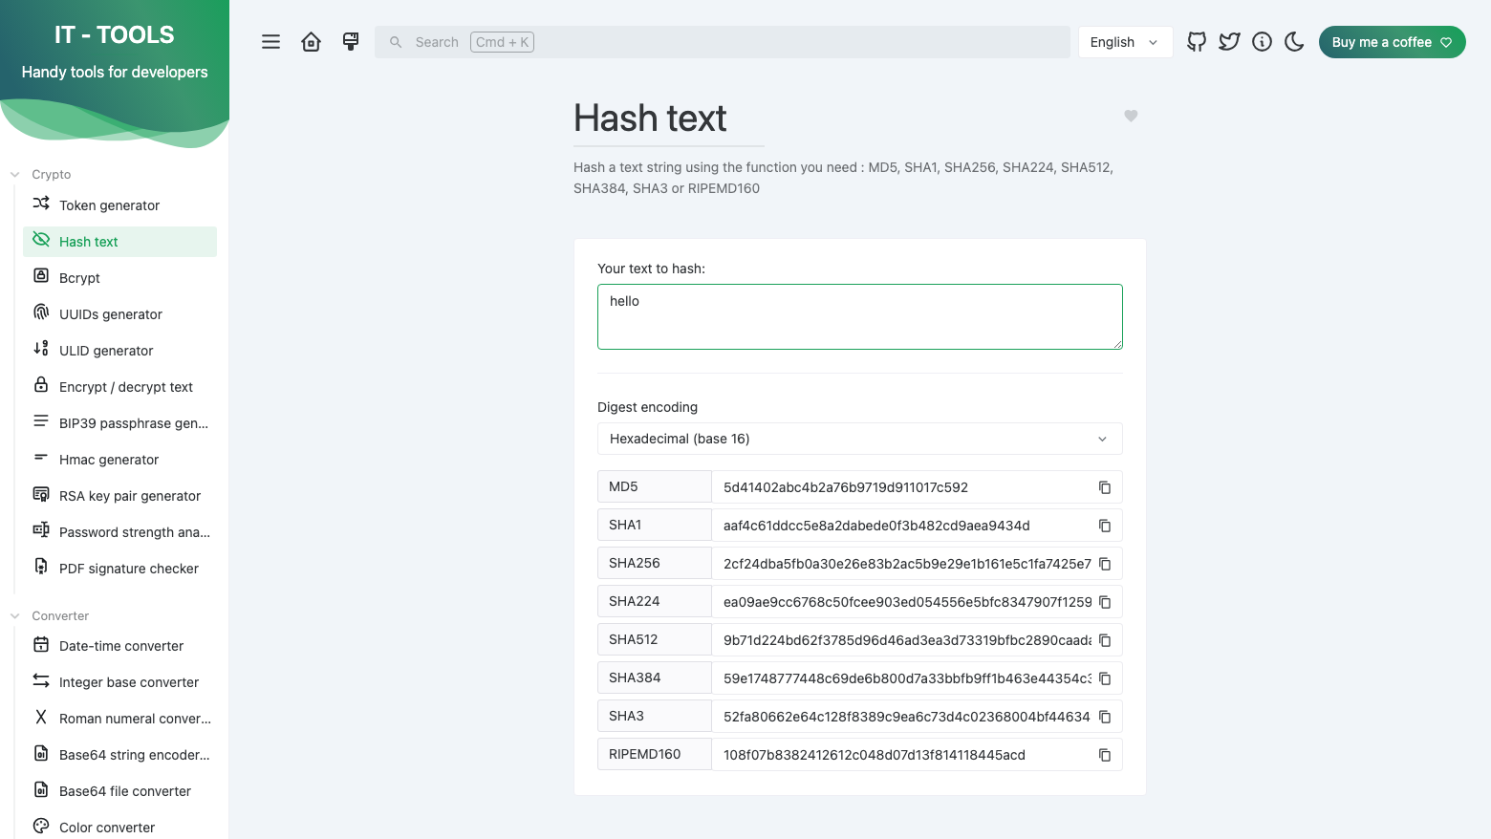
Task: Open RSA key pair generator
Action: pos(119,496)
